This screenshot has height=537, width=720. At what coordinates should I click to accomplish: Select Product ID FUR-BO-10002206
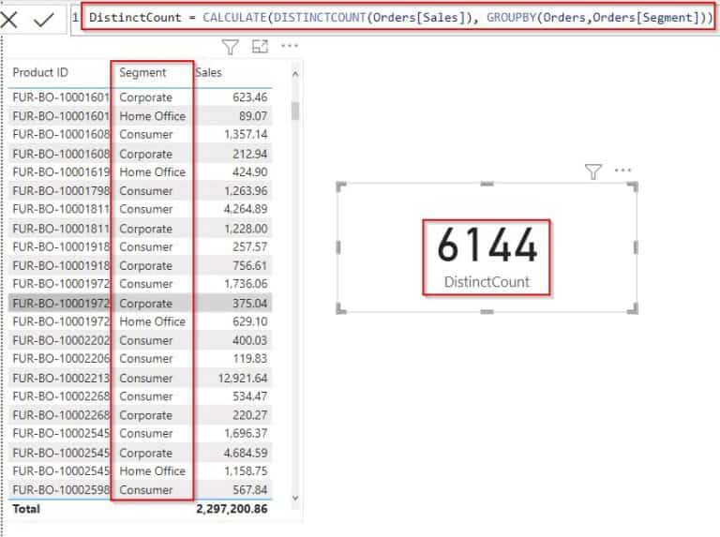[x=61, y=359]
